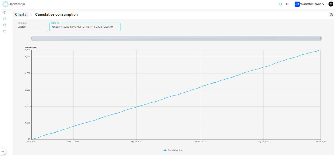The image size is (336, 156).
Task: Go to Charts in the breadcrumb
Action: pyautogui.click(x=21, y=14)
